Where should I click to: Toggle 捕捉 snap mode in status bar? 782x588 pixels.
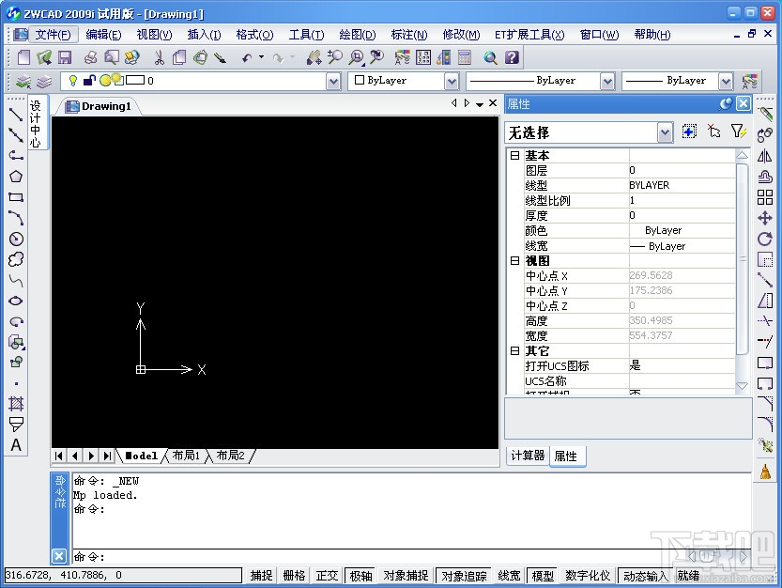(x=261, y=576)
